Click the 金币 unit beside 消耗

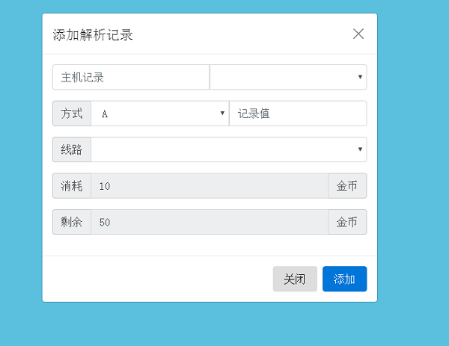pos(347,186)
